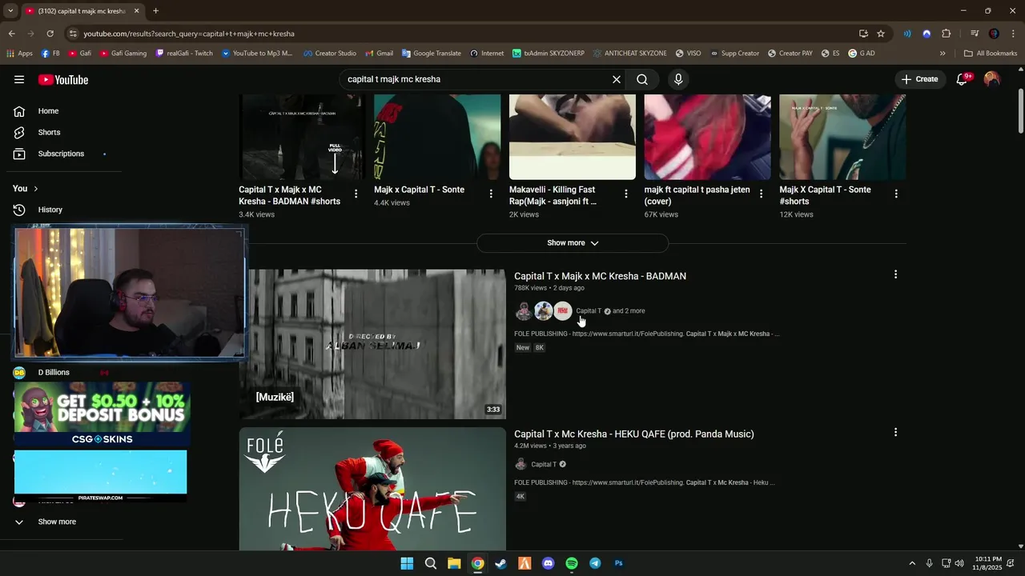1025x576 pixels.
Task: Click the browser address bar URL
Action: pyautogui.click(x=189, y=34)
